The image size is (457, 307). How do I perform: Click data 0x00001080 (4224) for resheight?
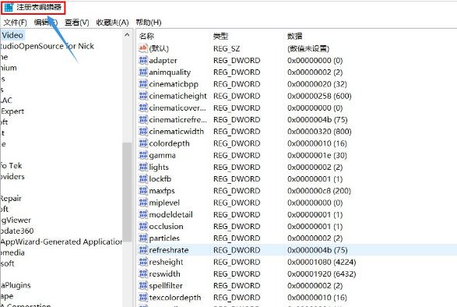click(x=322, y=262)
